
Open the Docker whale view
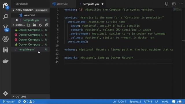[x=5, y=61]
